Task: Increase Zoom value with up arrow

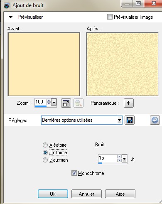Action: coord(49,101)
